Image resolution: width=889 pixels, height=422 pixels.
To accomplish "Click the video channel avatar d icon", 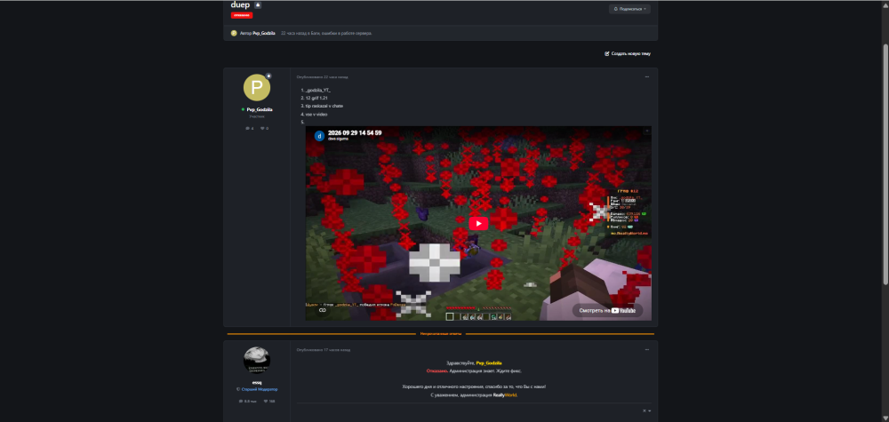I will 319,136.
